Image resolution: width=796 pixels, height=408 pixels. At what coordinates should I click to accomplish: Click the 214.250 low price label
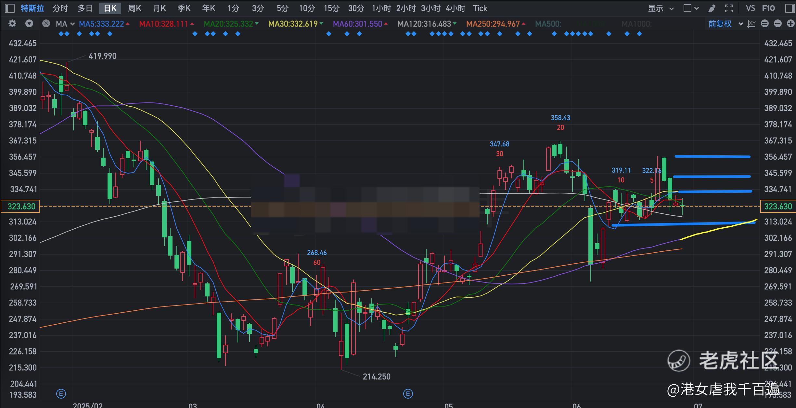[377, 377]
